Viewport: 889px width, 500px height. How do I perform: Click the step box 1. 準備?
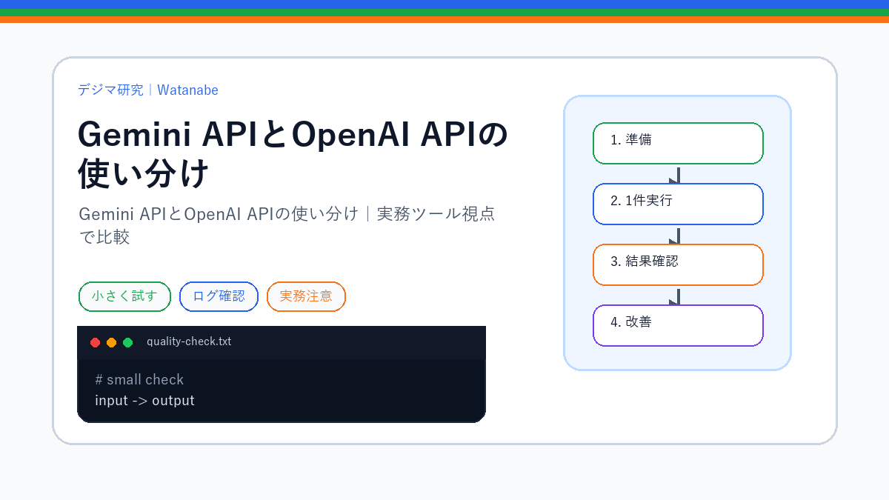coord(678,143)
